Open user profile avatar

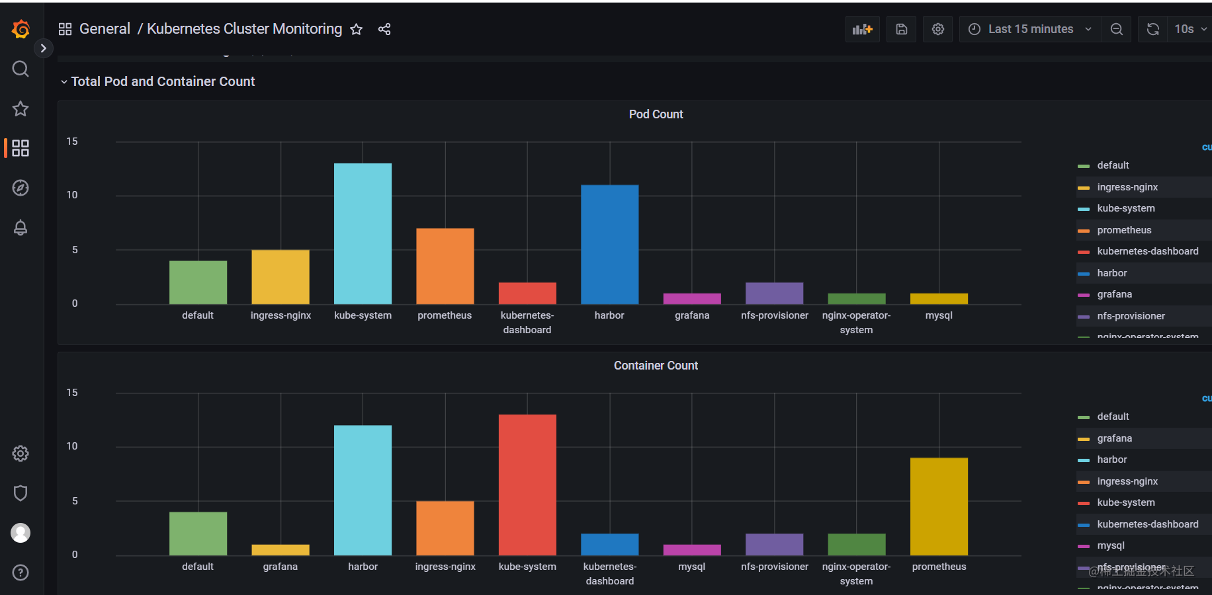point(21,533)
